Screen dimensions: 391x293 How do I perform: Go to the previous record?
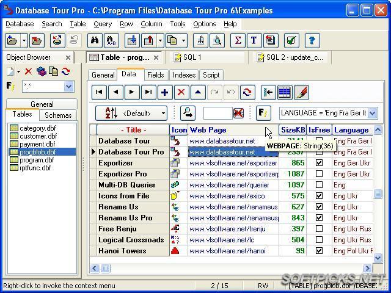115,92
